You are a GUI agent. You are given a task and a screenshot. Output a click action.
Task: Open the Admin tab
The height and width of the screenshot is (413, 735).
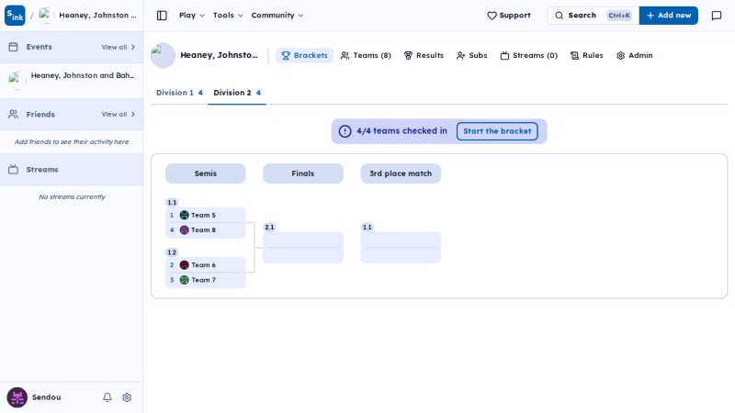click(634, 55)
